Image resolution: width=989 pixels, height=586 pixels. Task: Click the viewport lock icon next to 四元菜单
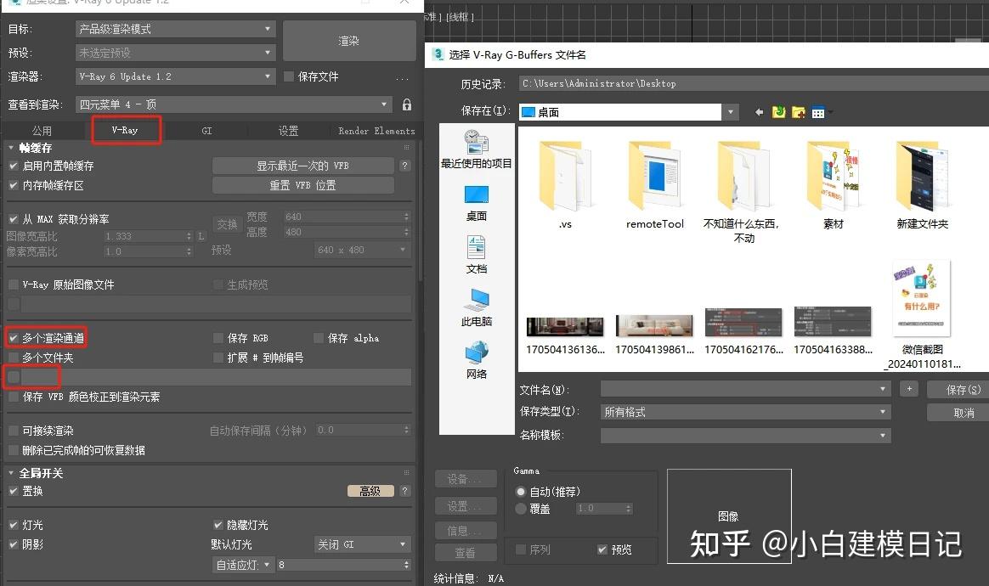coord(406,104)
